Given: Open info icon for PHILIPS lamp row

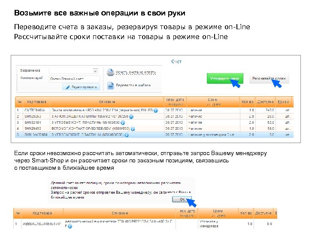Looking at the screenshot, I should tap(156, 110).
